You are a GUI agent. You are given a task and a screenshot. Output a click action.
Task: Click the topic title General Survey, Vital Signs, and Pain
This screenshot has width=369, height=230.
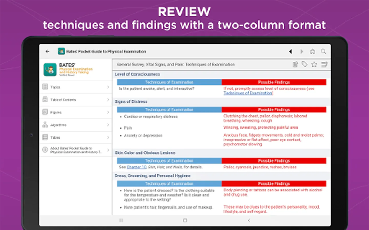click(x=176, y=65)
